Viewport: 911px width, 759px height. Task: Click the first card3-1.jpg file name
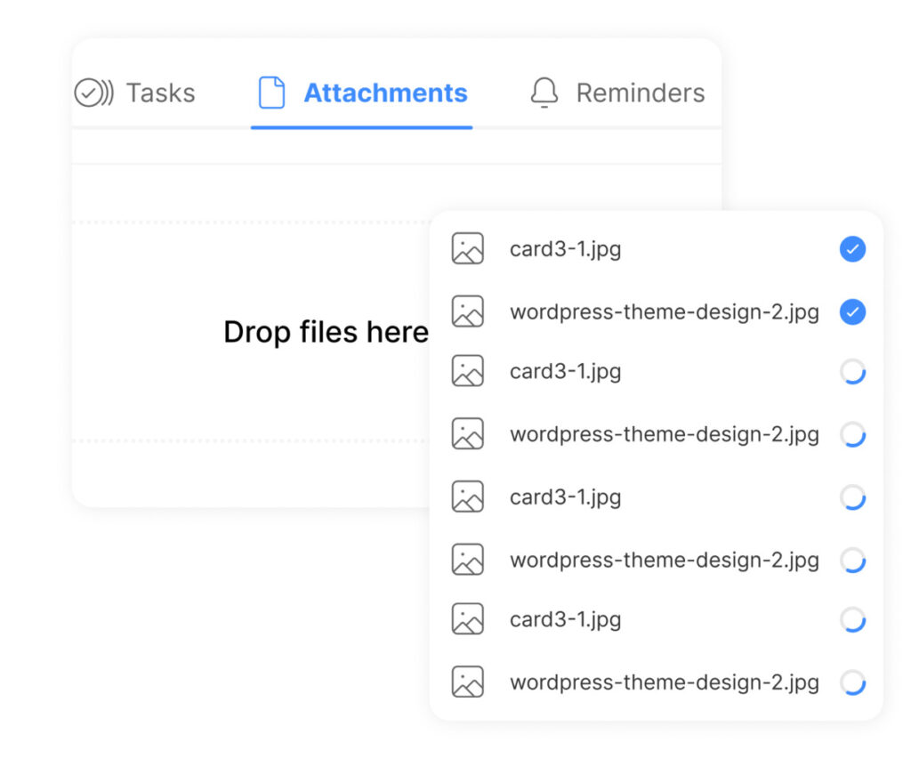point(565,249)
